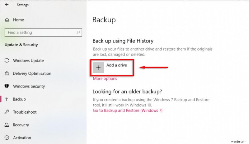Click the 'If you created a backup' paragraph
This screenshot has height=144, width=249.
[x=151, y=102]
